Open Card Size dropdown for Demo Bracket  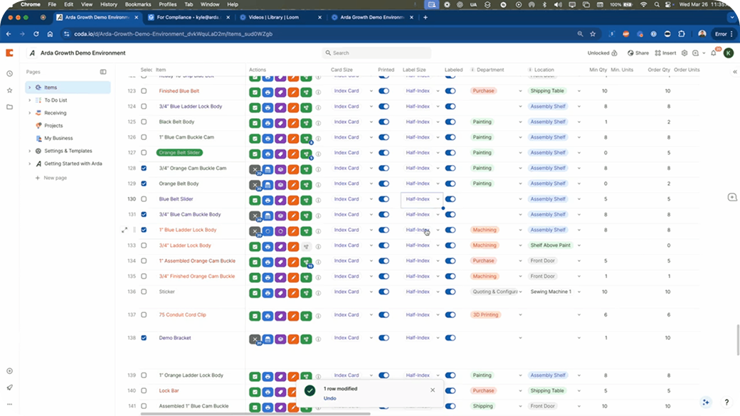point(371,338)
